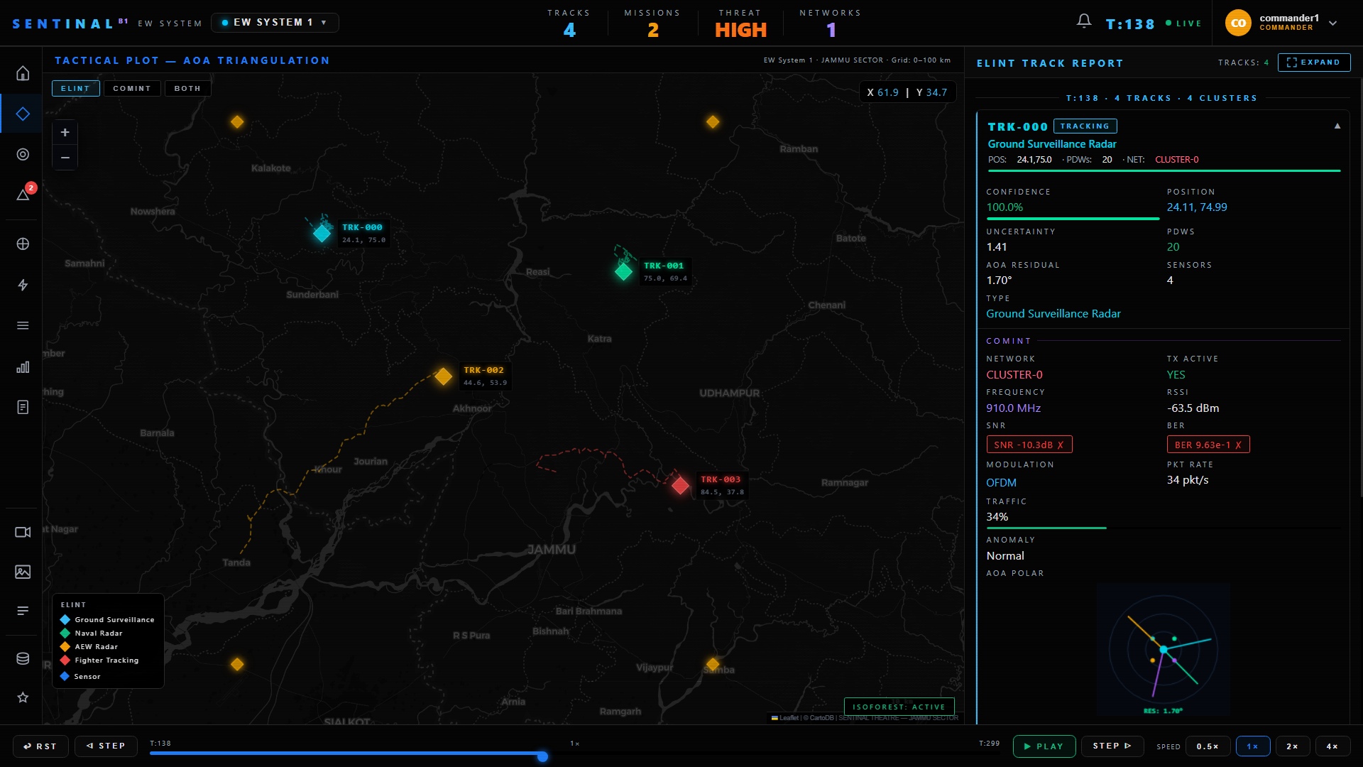Click the CO user avatar
This screenshot has width=1363, height=767.
[x=1238, y=23]
